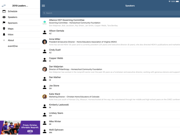
Task: Select Alliance HCF Governing Committee name
Action: tap(67, 20)
